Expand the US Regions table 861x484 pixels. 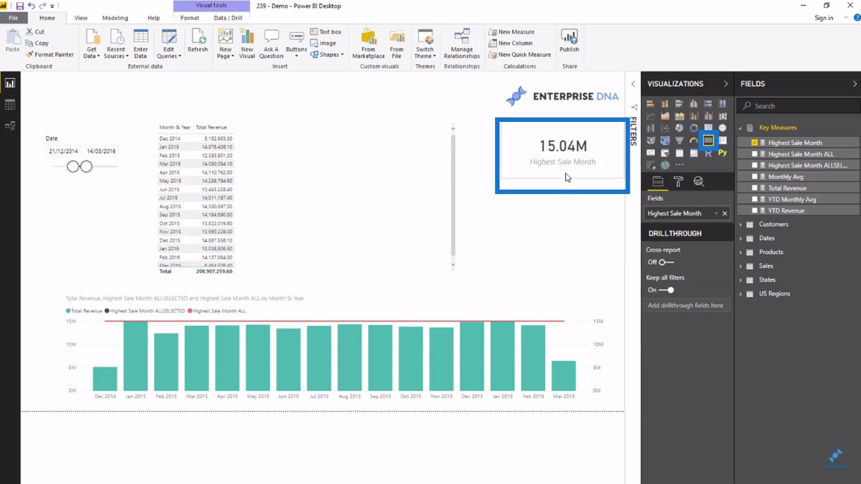[x=741, y=294]
